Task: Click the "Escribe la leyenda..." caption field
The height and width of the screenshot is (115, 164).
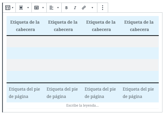Action: click(x=82, y=105)
